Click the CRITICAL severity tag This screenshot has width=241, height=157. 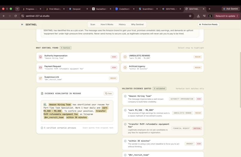(x=197, y=128)
